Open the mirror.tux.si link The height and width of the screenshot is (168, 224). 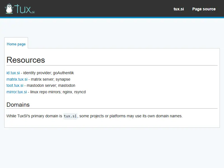pos(17,92)
